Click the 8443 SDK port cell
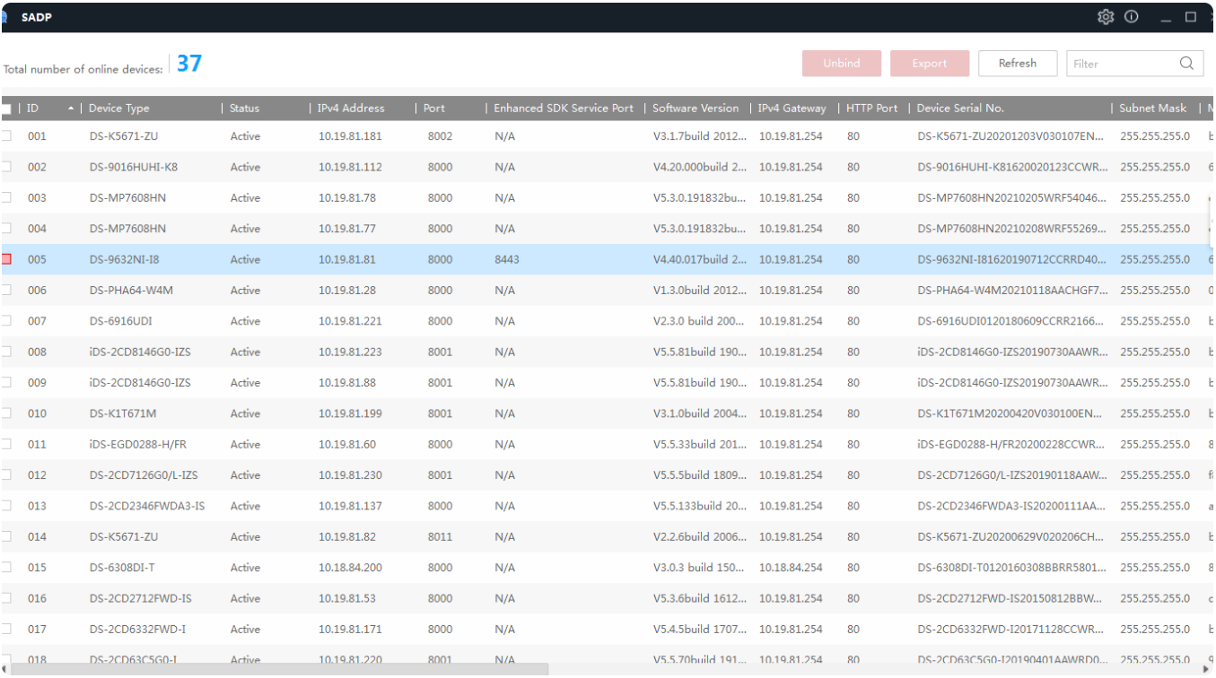The width and height of the screenshot is (1216, 678). point(506,259)
